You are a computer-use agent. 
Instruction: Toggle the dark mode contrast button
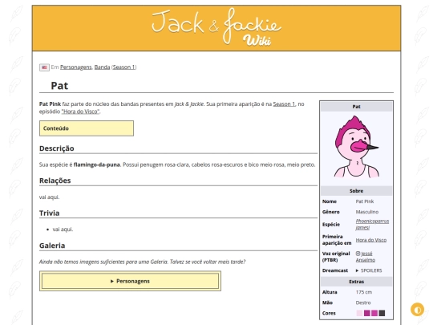click(x=417, y=309)
